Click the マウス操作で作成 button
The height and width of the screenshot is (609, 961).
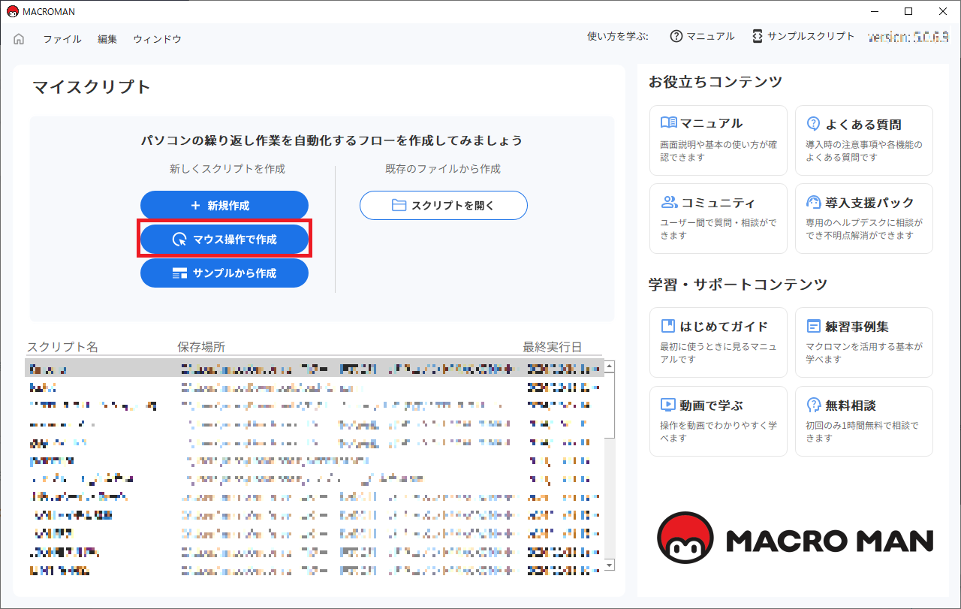point(224,240)
